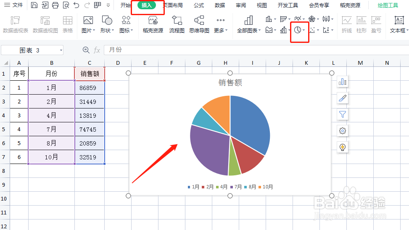Insert a 盈亏 win/loss sparkline
The width and height of the screenshot is (409, 230).
coord(376,24)
